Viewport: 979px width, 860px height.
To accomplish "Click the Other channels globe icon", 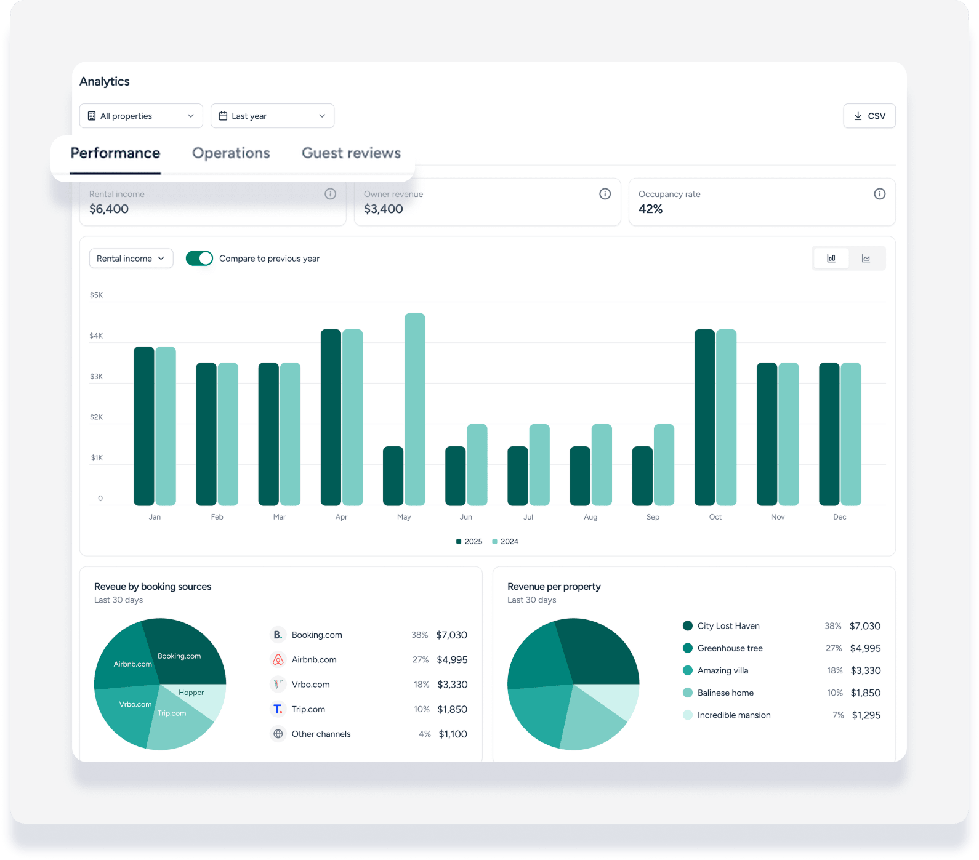I will pos(278,734).
